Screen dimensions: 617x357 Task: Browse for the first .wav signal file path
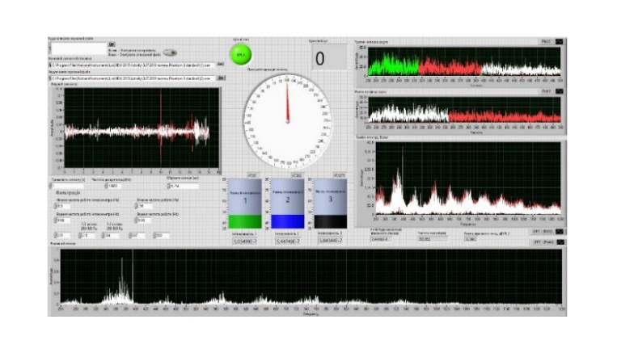(220, 64)
